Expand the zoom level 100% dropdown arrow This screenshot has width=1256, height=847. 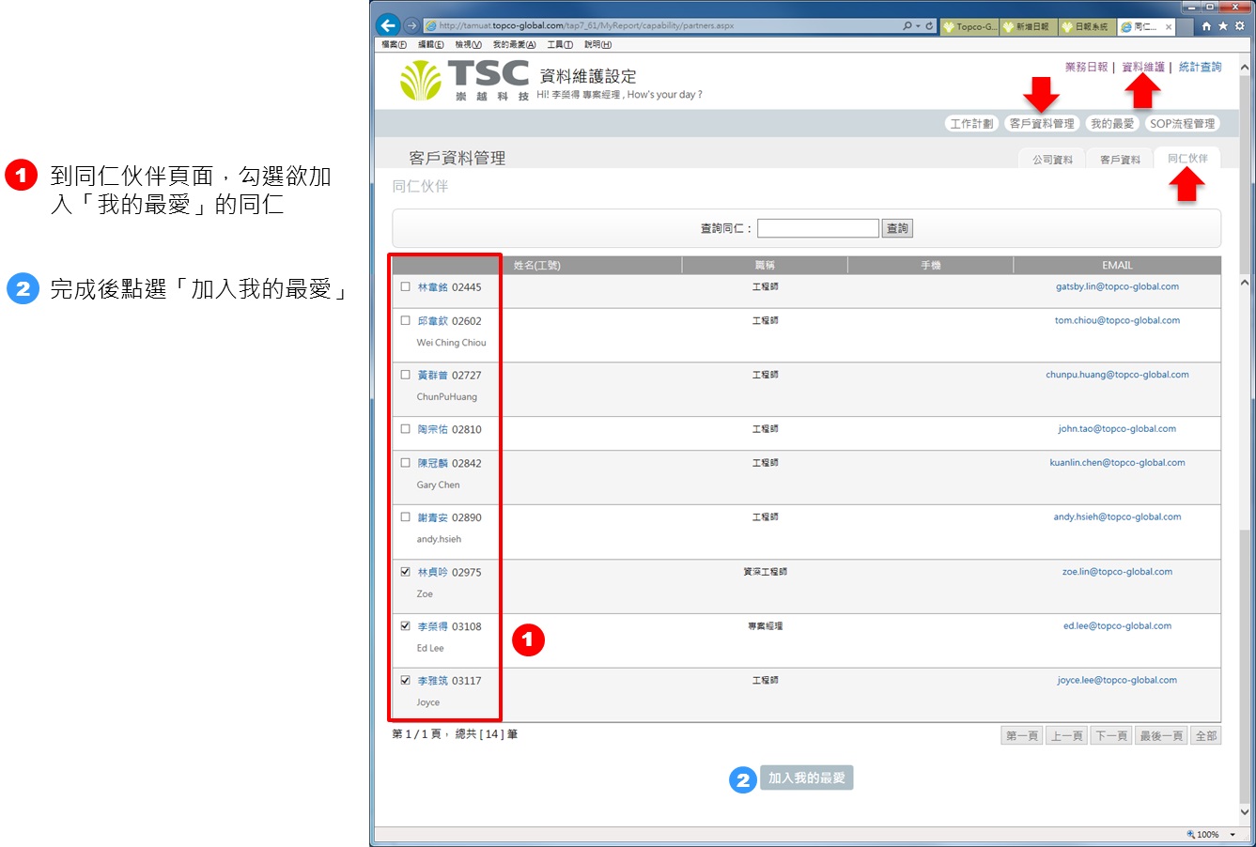click(1233, 835)
